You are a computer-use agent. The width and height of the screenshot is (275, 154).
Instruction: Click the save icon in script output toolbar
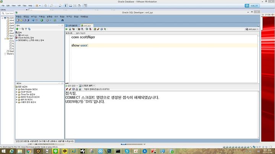73,89
